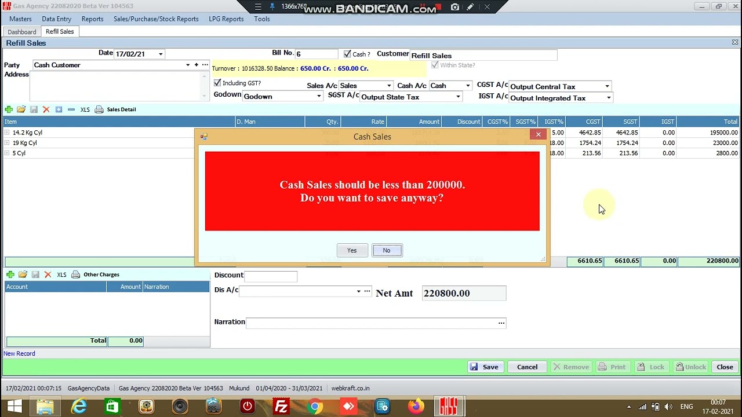Open the Godown dropdown
Viewport: 742px width, 417px height.
coord(318,96)
